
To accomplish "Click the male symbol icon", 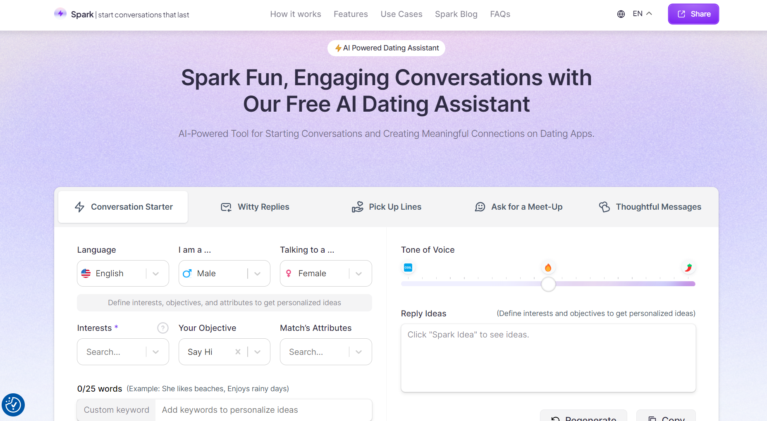I will coord(187,273).
